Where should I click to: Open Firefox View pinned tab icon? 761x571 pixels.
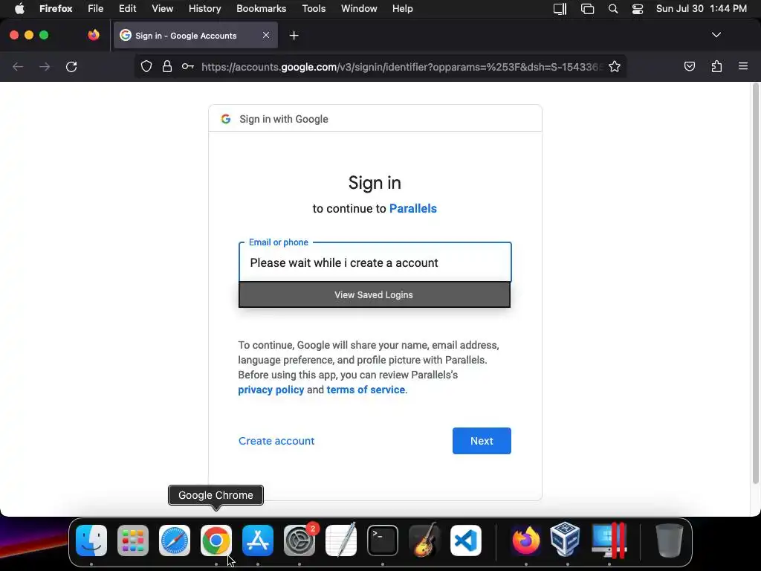tap(94, 35)
